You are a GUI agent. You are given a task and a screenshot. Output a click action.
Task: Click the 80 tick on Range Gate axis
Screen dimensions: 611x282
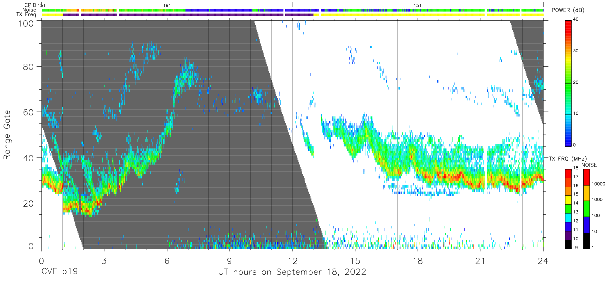(28, 66)
